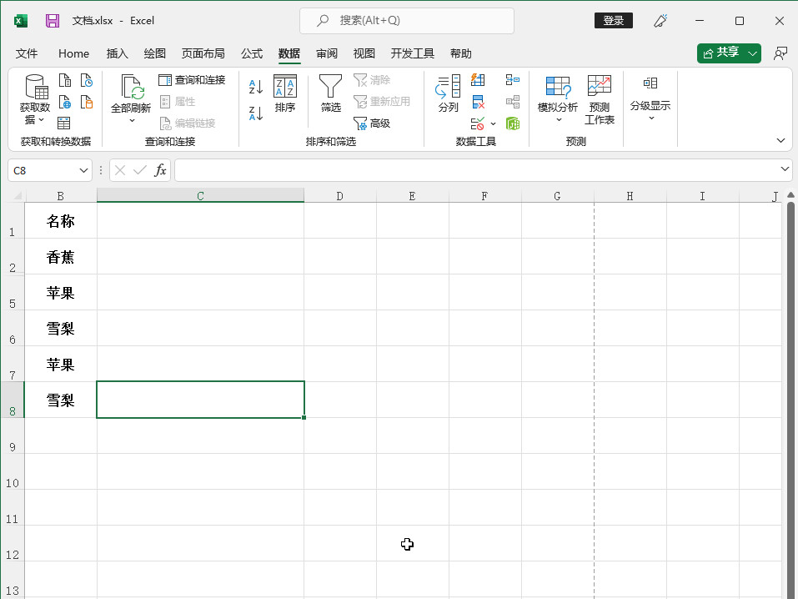The height and width of the screenshot is (599, 798).
Task: Switch to the 绘图 tab
Action: click(x=155, y=53)
